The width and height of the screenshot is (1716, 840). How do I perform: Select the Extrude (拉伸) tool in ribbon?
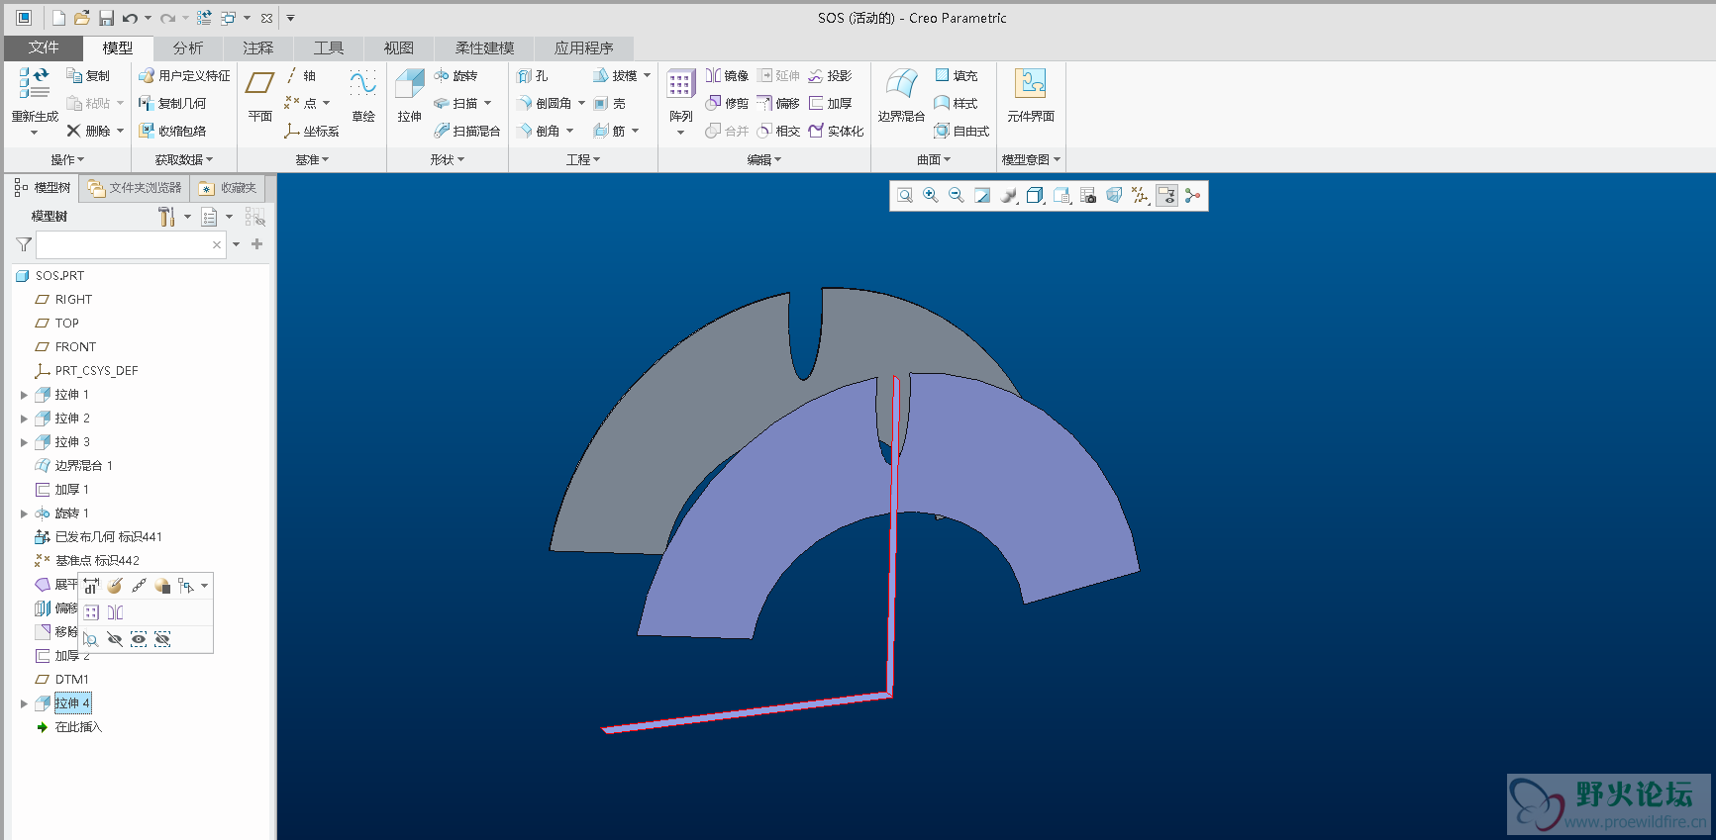tap(409, 95)
